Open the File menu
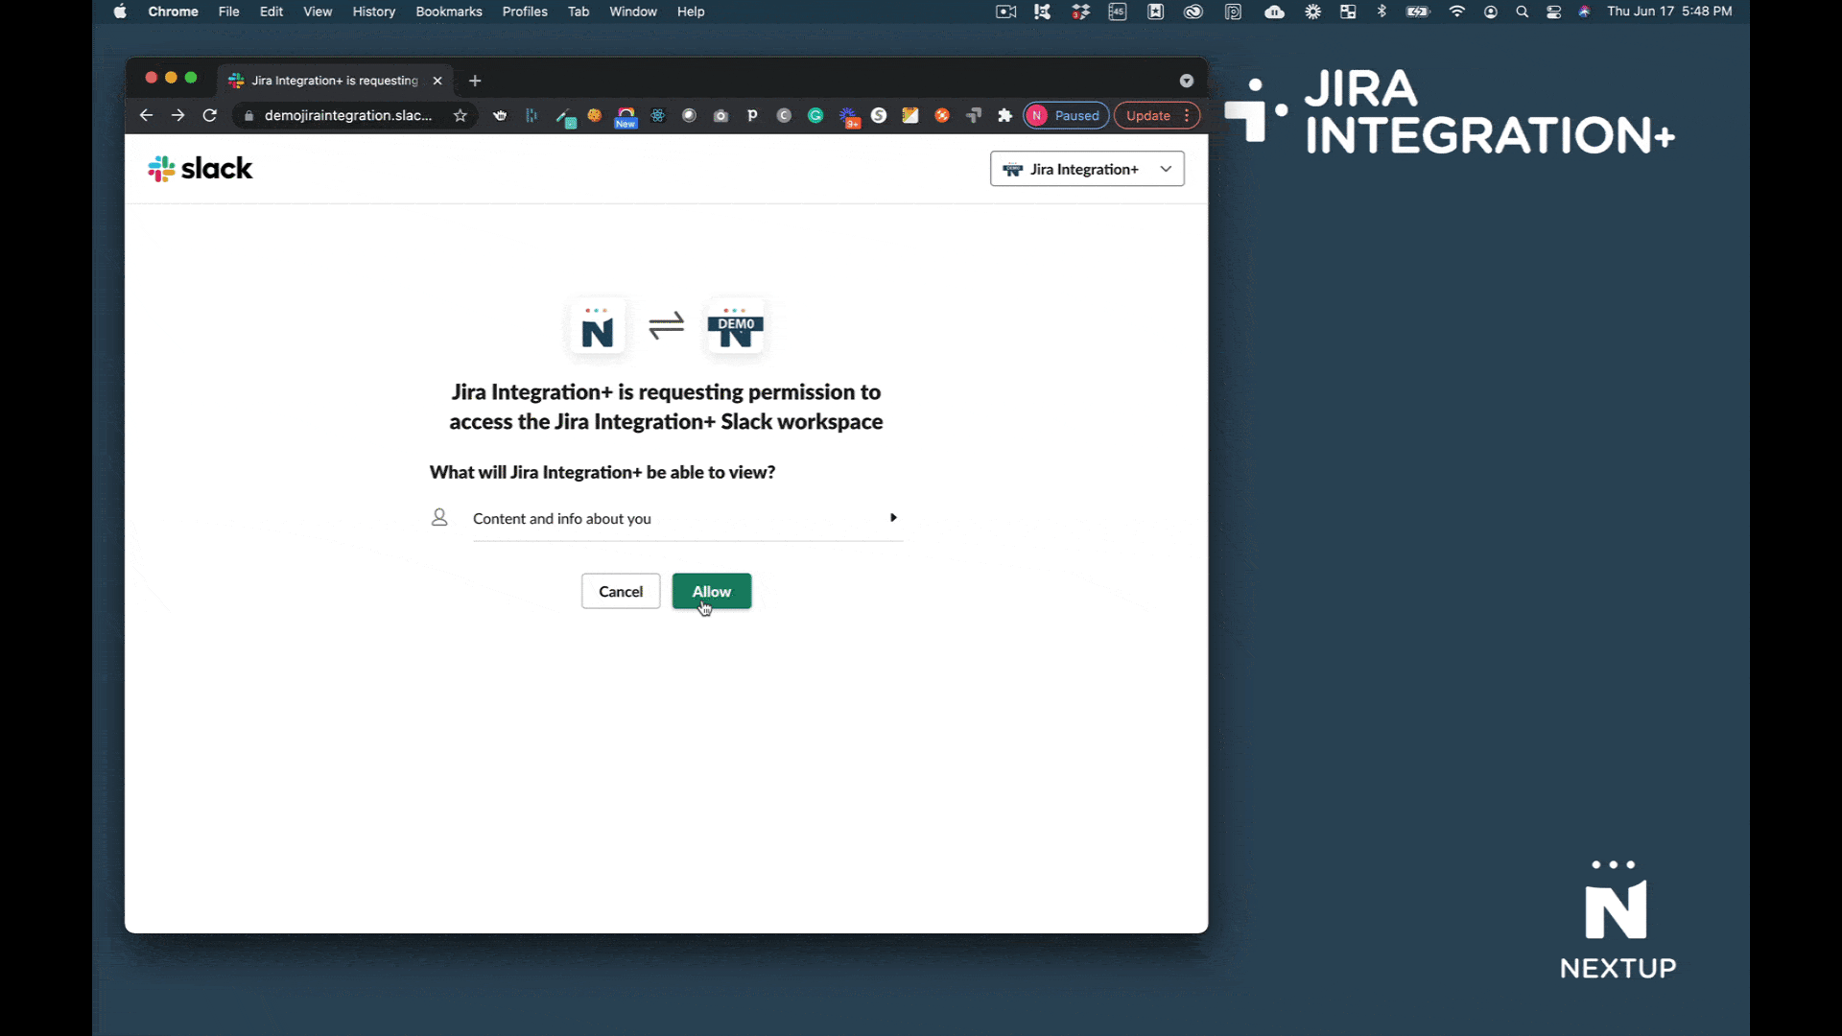 (228, 12)
